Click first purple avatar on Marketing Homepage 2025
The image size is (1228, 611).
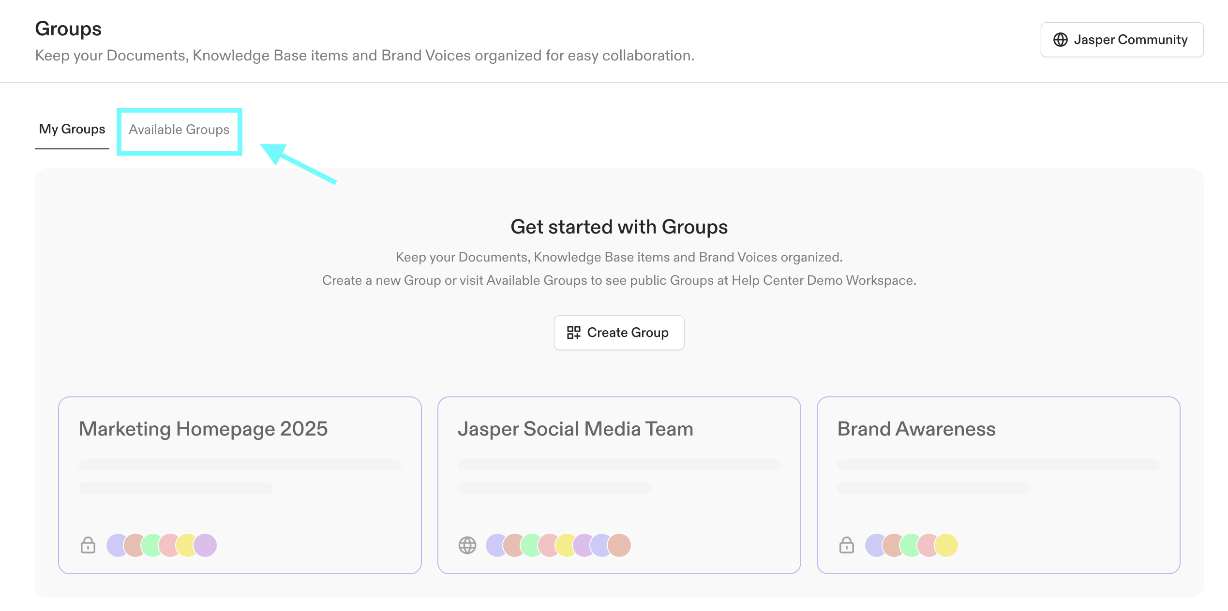click(x=117, y=545)
